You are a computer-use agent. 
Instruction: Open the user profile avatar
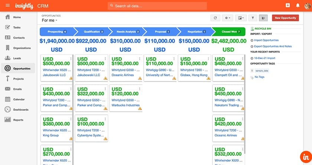(x=308, y=6)
